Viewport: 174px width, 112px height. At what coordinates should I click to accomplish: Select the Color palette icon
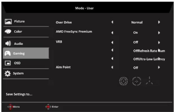[x=8, y=31]
